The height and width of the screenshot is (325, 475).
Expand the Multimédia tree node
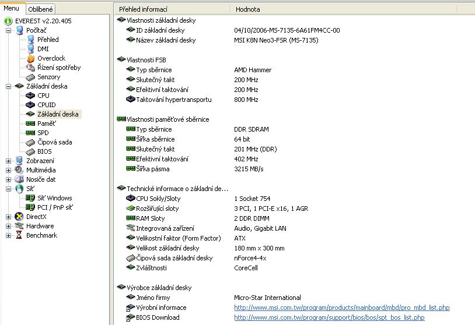pyautogui.click(x=8, y=170)
